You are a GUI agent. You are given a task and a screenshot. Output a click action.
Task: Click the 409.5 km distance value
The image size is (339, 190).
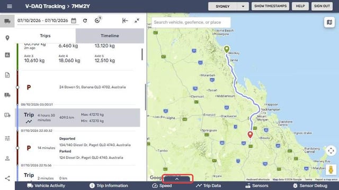click(x=67, y=118)
